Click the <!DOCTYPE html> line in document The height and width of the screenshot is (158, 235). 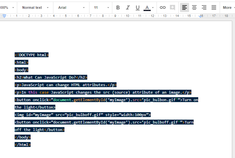pyautogui.click(x=32, y=55)
